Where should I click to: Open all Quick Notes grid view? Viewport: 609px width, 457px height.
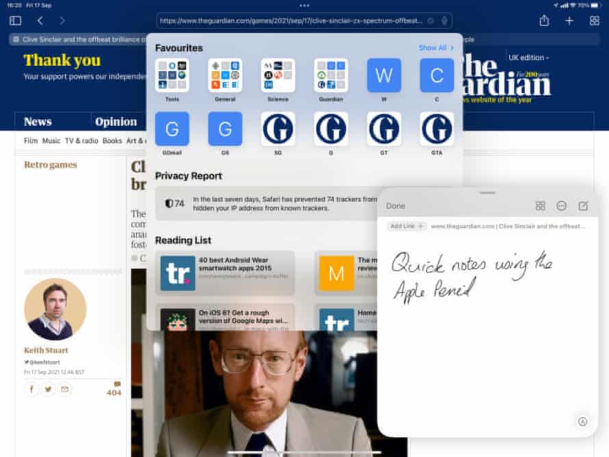pyautogui.click(x=540, y=206)
